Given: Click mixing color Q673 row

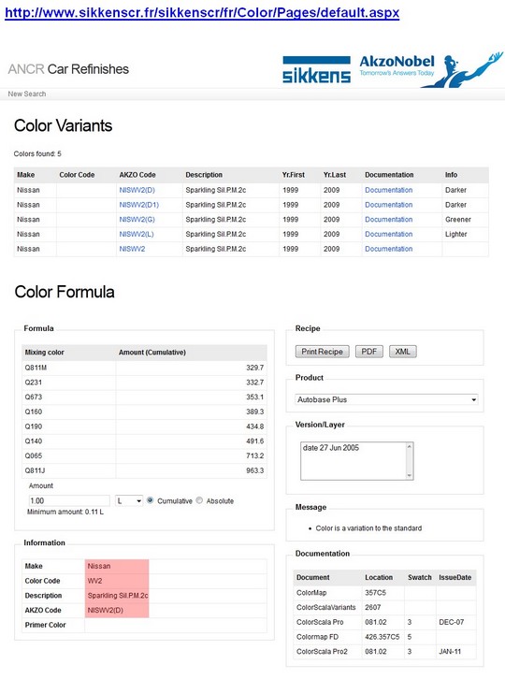Looking at the screenshot, I should click(x=144, y=397).
